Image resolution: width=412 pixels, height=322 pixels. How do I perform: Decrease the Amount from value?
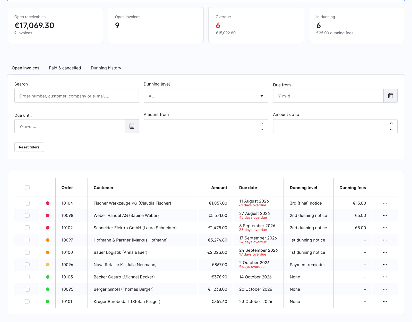(x=262, y=130)
